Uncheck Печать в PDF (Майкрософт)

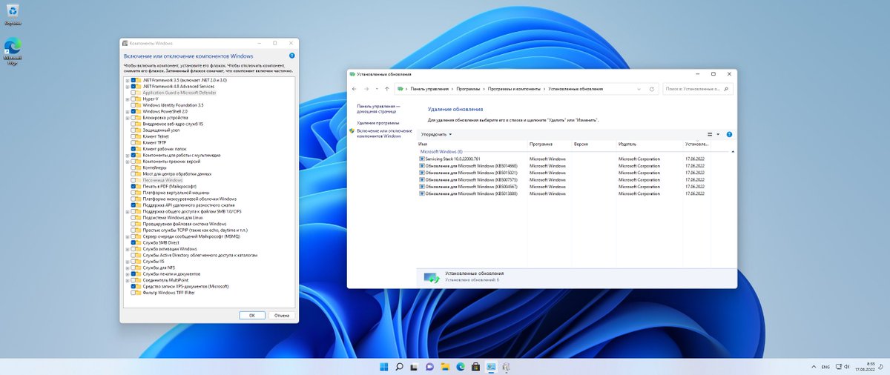point(134,186)
